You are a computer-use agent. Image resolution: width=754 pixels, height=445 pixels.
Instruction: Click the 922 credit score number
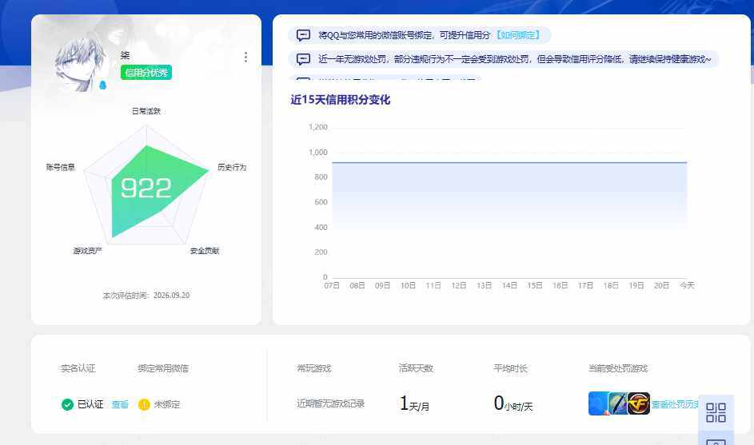coord(146,188)
